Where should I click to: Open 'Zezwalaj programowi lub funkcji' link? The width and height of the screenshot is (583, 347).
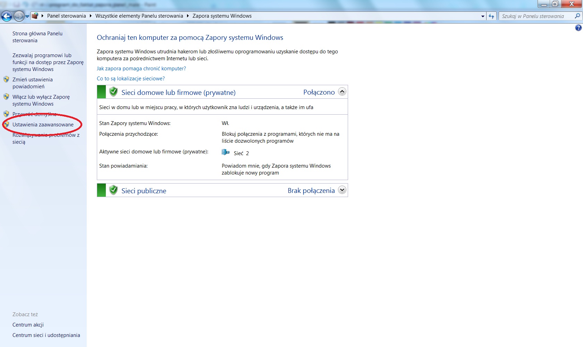coord(48,62)
